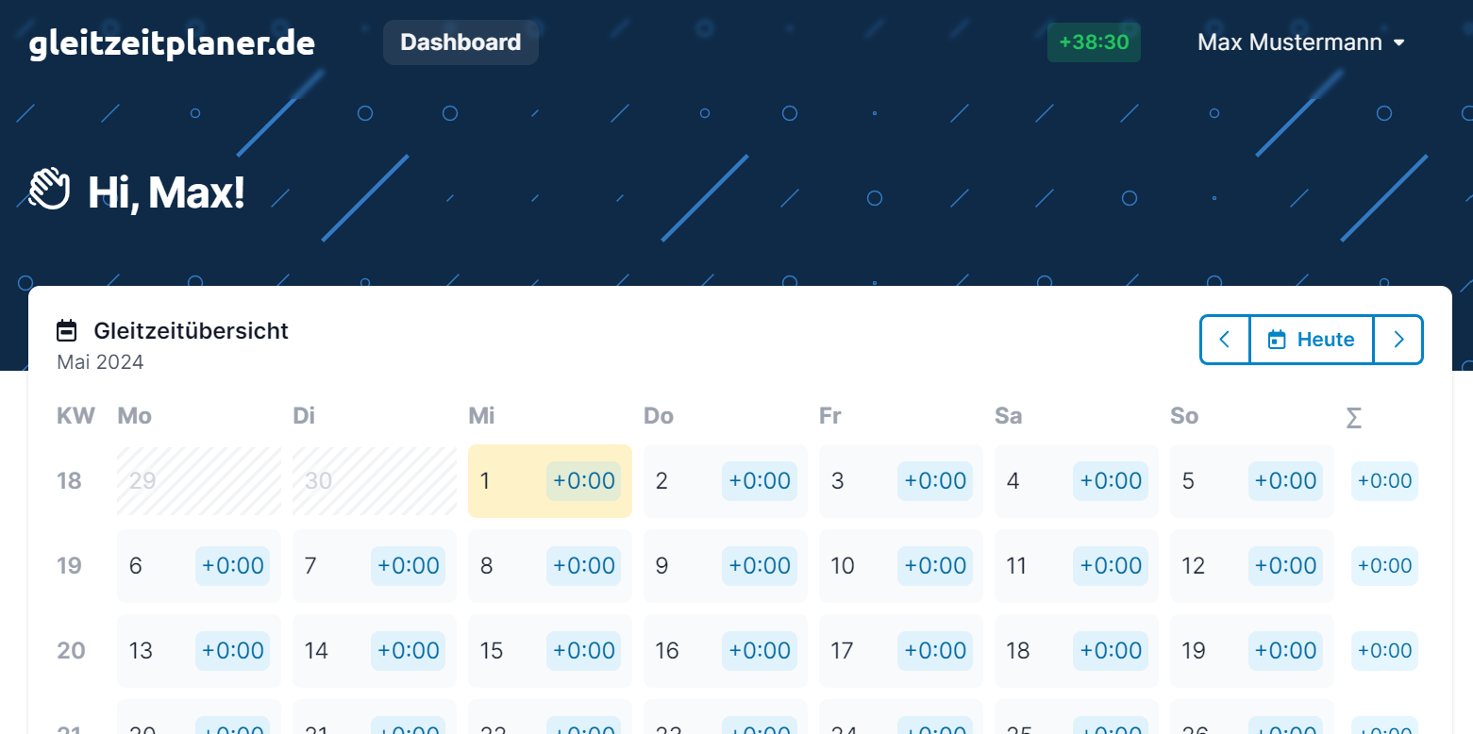
Task: Click week 18 sum +0:00 badge
Action: click(x=1384, y=481)
